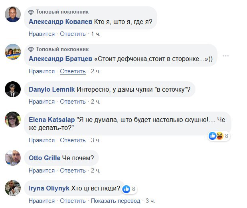Viewport: 247px width, 208px height.
Task: Show translation of Iryna Oliynyk's comment
Action: tap(115, 200)
